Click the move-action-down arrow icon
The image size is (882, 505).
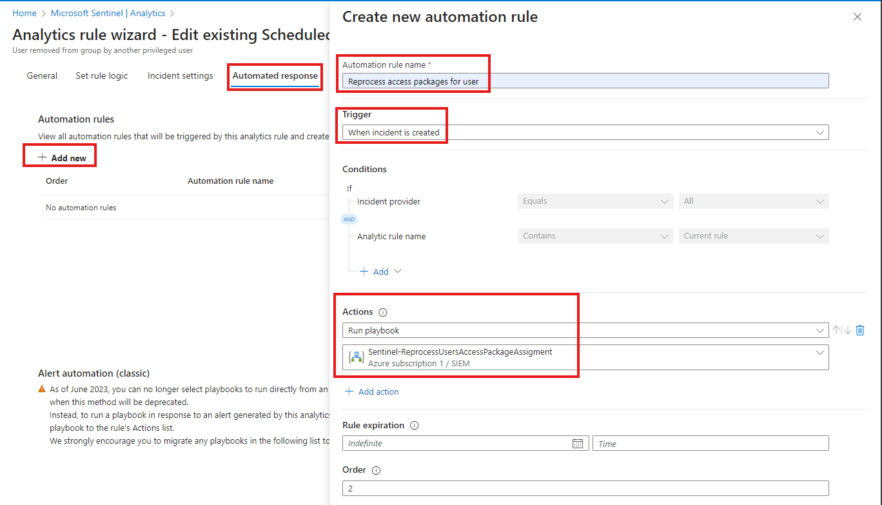coord(848,330)
